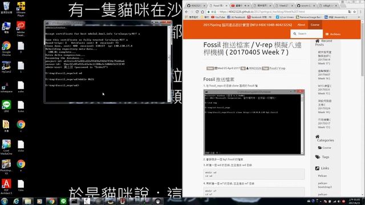The width and height of the screenshot is (365, 205).
Task: Open the second Chrome desktop shortcut labeled c
Action: [21, 126]
